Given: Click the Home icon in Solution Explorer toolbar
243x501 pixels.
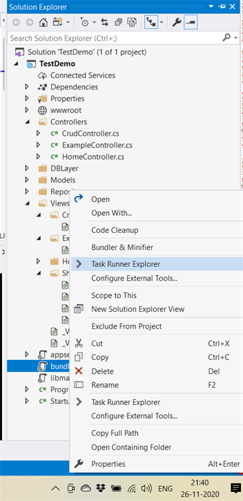Looking at the screenshot, I should (43, 22).
